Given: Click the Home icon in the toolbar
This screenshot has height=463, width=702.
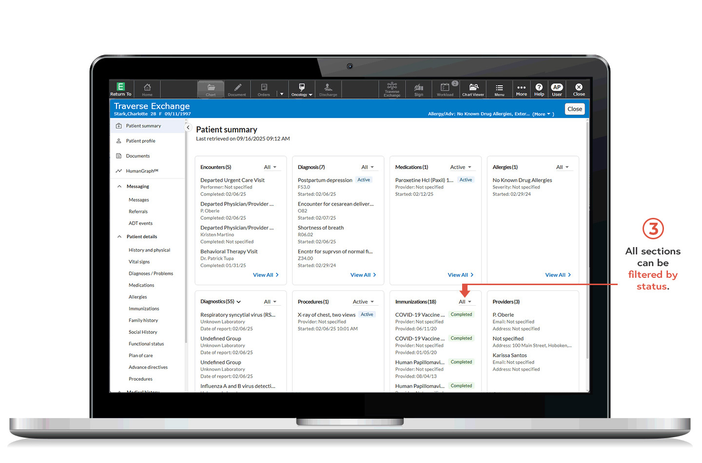Looking at the screenshot, I should coord(147,89).
